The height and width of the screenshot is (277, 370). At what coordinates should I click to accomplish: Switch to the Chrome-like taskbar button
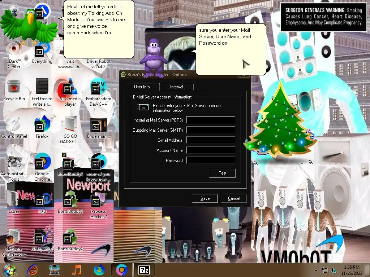point(121,270)
